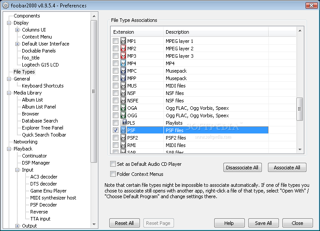Viewport: 320px width, 231px height.
Task: Select Explorer Tree Panel item
Action: point(42,128)
